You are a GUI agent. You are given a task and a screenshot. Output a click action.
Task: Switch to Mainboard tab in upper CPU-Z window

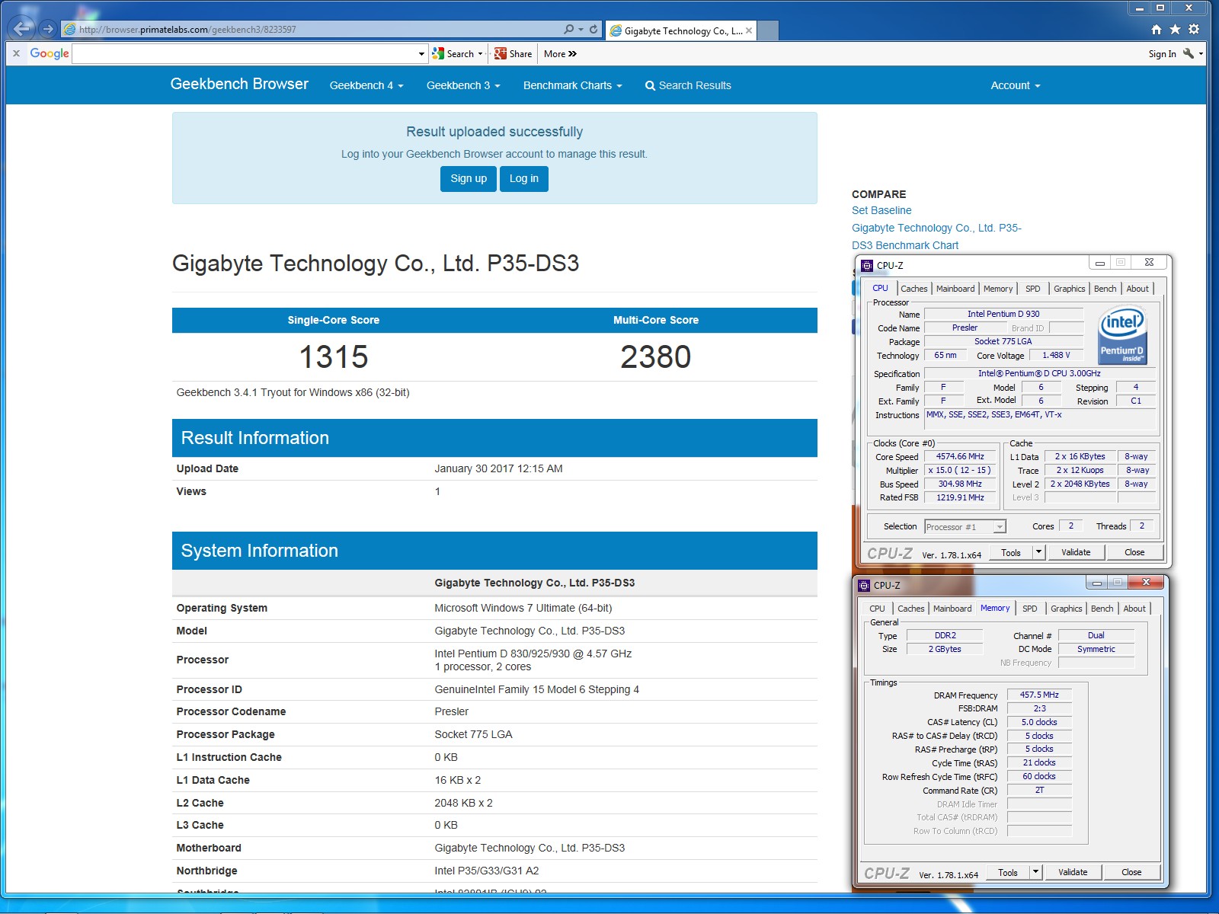[955, 289]
